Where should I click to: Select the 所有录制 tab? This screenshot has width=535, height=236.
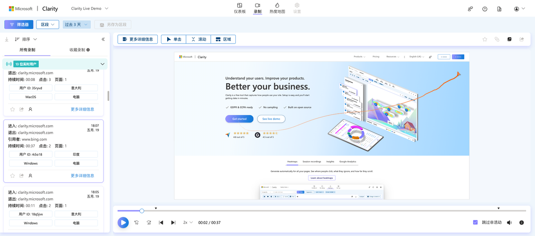coord(27,50)
